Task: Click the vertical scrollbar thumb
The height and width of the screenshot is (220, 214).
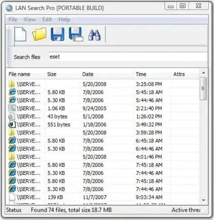Action: coord(203,89)
